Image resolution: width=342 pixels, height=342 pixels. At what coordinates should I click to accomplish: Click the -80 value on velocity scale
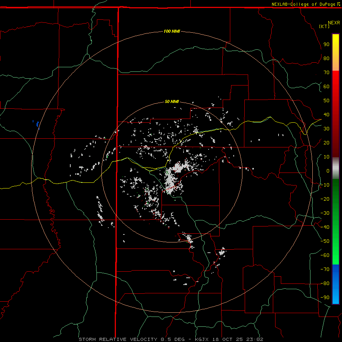(x=325, y=283)
